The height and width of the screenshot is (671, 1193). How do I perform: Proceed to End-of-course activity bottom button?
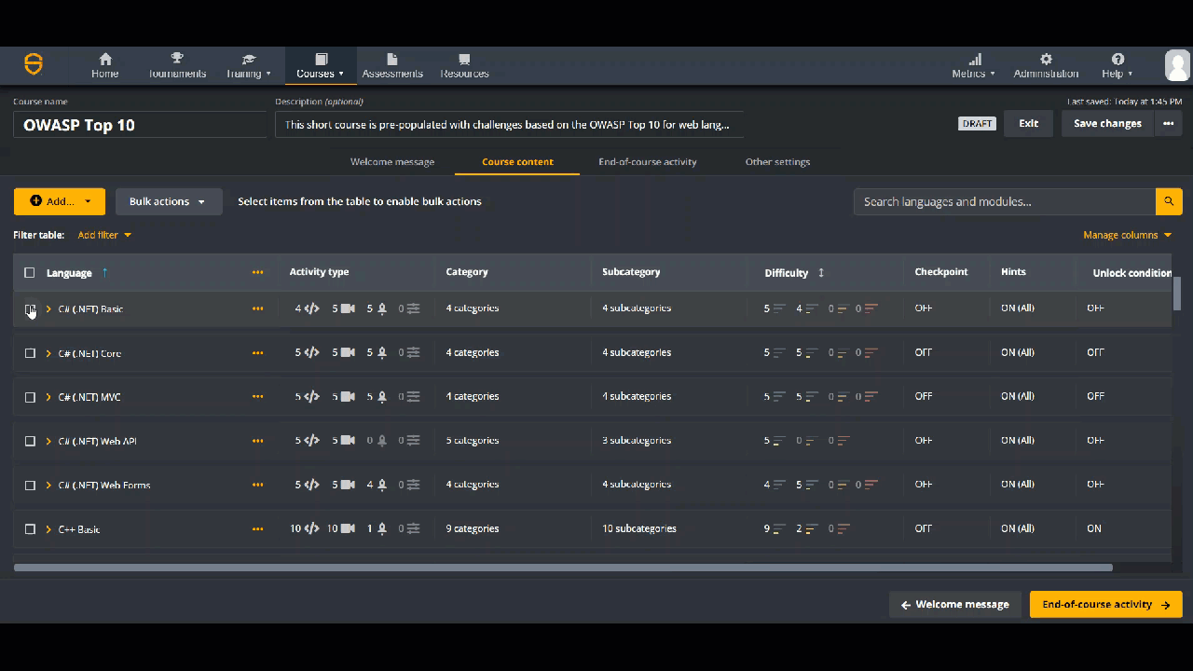point(1106,604)
